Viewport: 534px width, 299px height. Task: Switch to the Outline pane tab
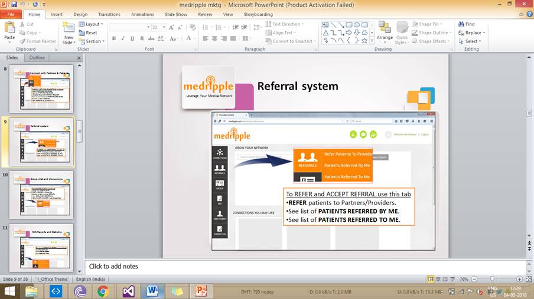[37, 58]
